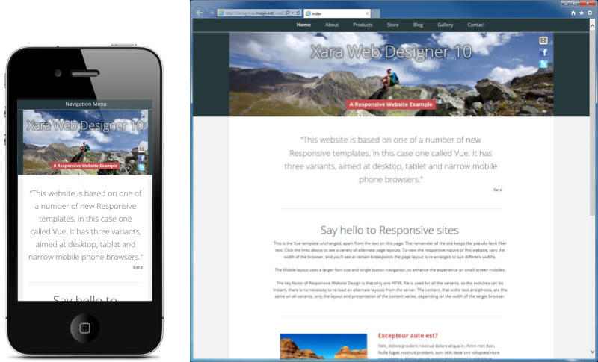The image size is (598, 362).
Task: Click the browser address bar
Action: pyautogui.click(x=250, y=13)
